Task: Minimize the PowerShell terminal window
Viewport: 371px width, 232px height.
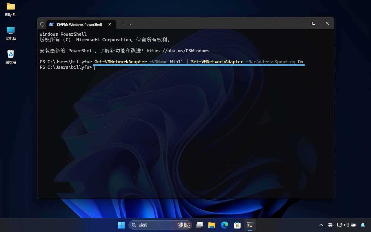Action: [301, 23]
